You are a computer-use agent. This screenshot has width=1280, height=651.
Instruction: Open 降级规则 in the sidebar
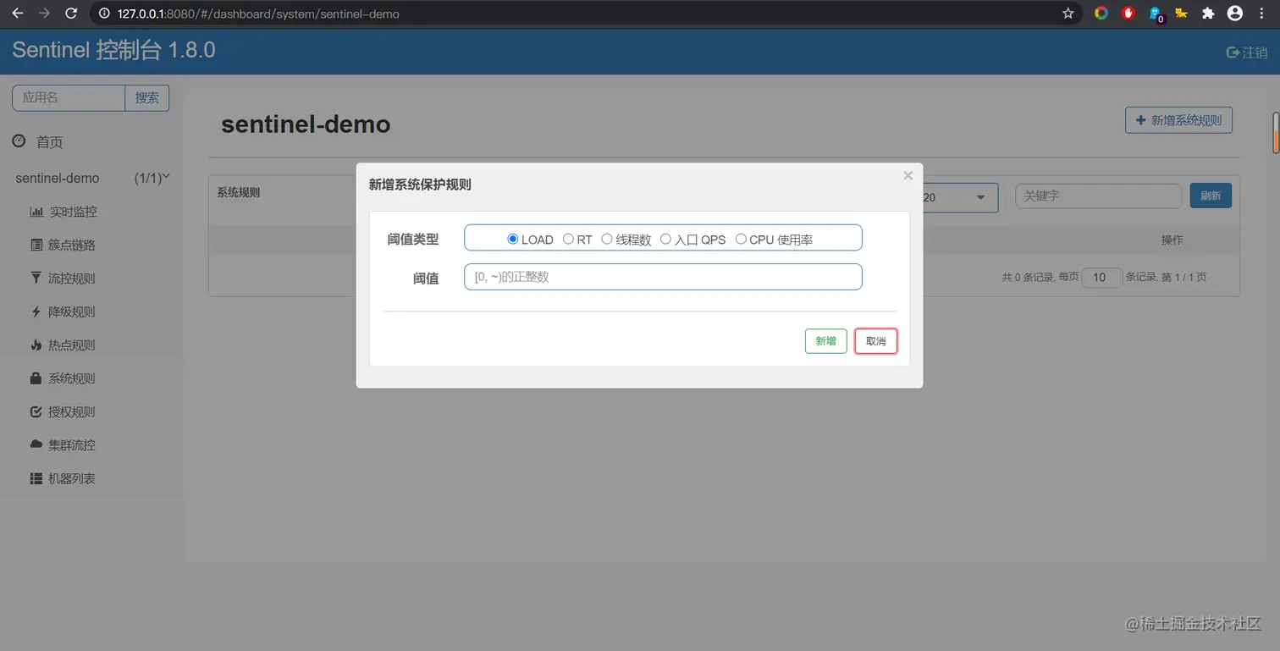[63, 312]
